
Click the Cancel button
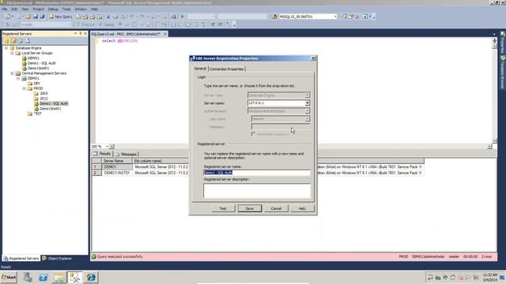pos(276,208)
